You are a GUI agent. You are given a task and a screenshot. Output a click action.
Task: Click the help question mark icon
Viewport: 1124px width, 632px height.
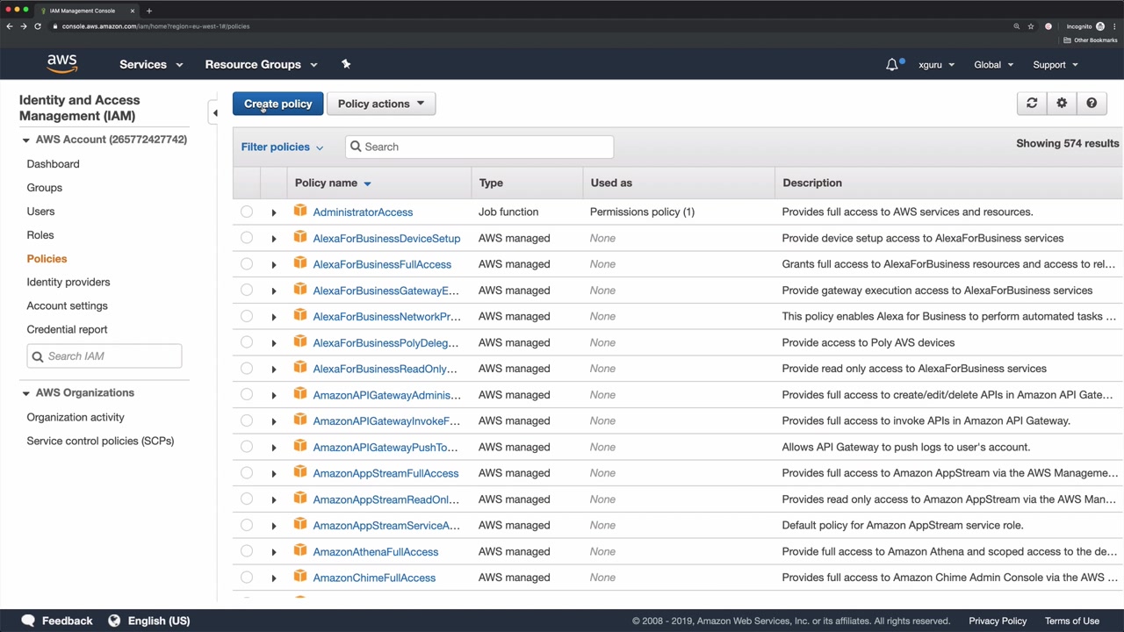point(1092,104)
